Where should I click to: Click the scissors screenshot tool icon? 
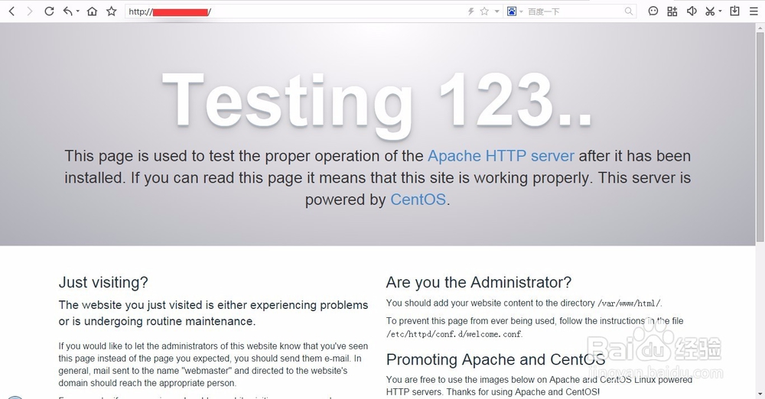coord(711,11)
